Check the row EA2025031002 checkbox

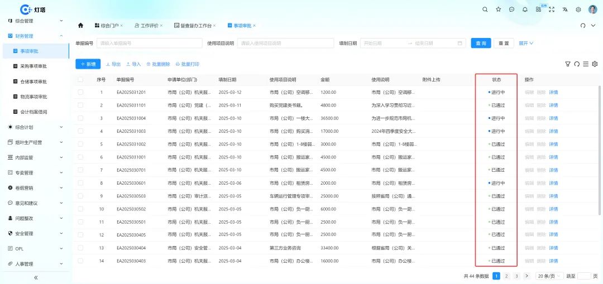click(80, 144)
